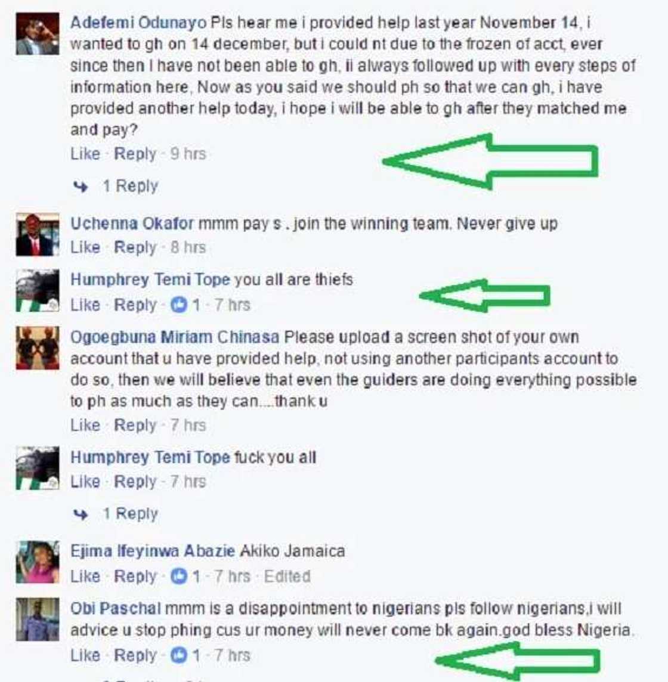Open Uchenna Okafor's avatar thumbnail
The image size is (668, 682).
point(38,235)
